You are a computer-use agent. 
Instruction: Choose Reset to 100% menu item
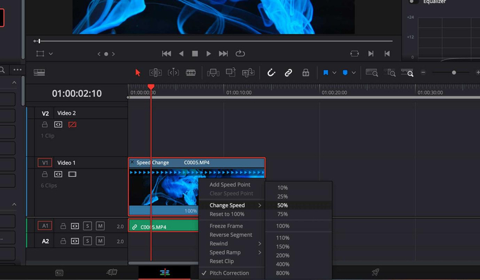(232, 214)
